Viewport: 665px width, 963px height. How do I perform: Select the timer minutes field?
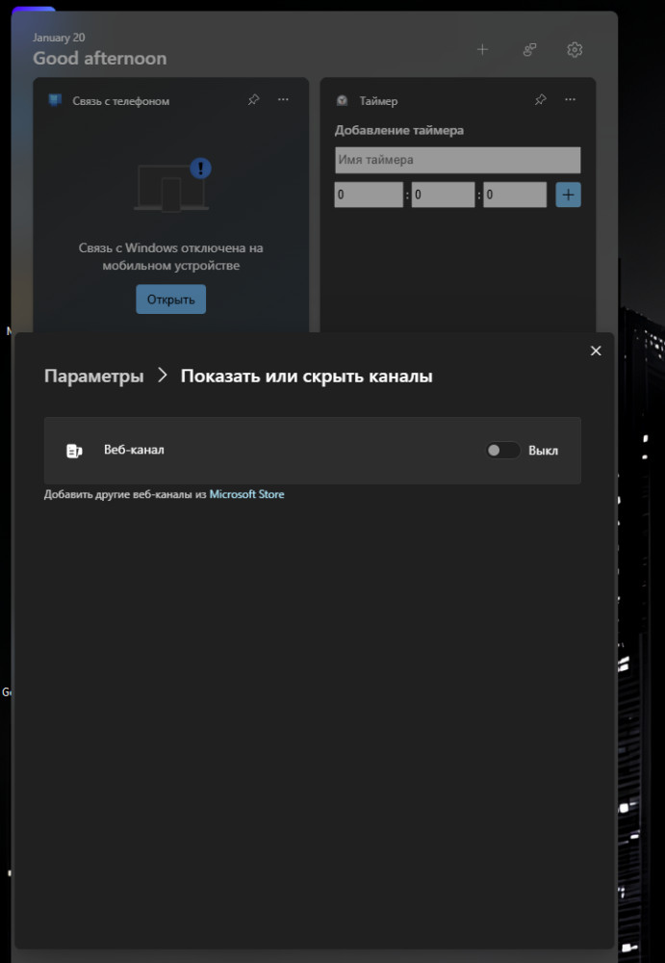(443, 195)
